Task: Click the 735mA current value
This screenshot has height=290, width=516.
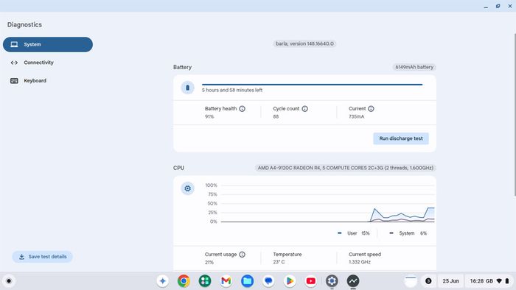Action: pos(356,116)
